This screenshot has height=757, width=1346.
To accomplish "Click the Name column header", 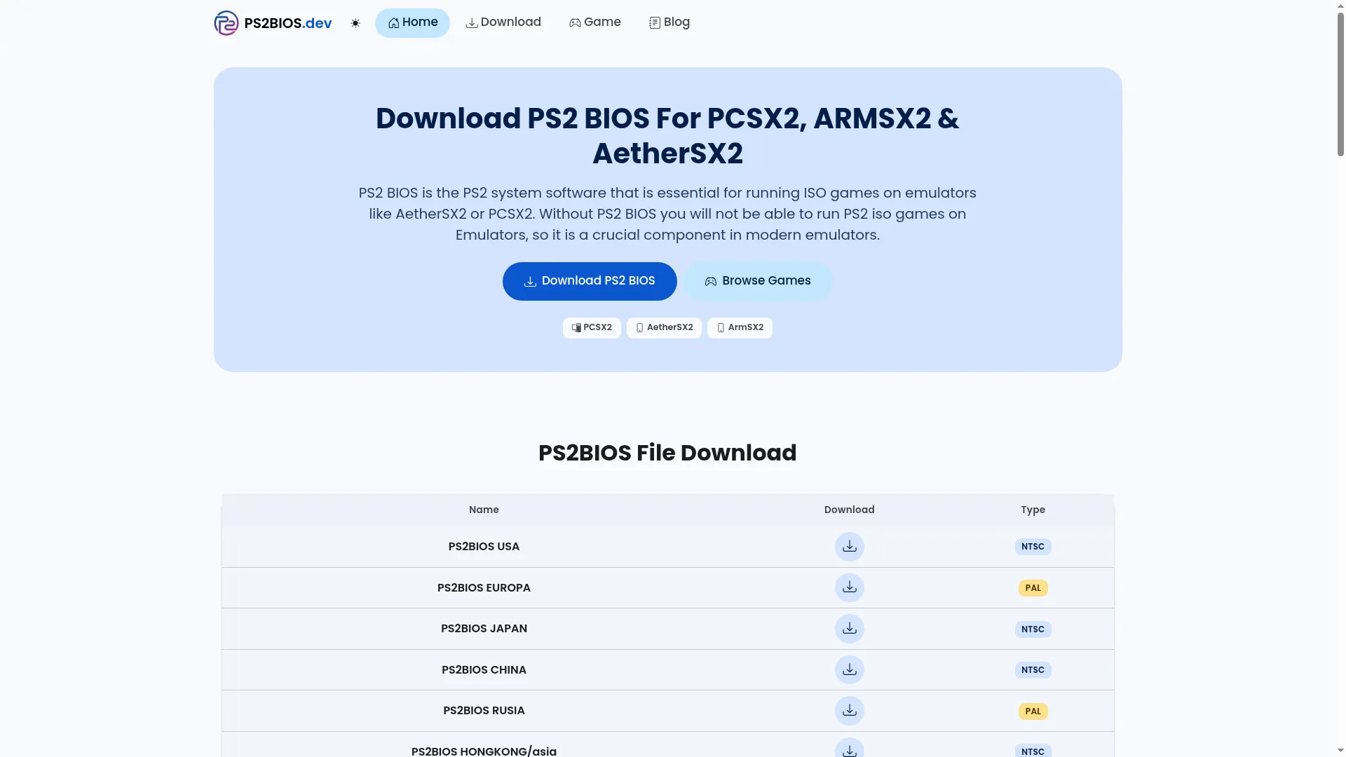I will pyautogui.click(x=484, y=510).
